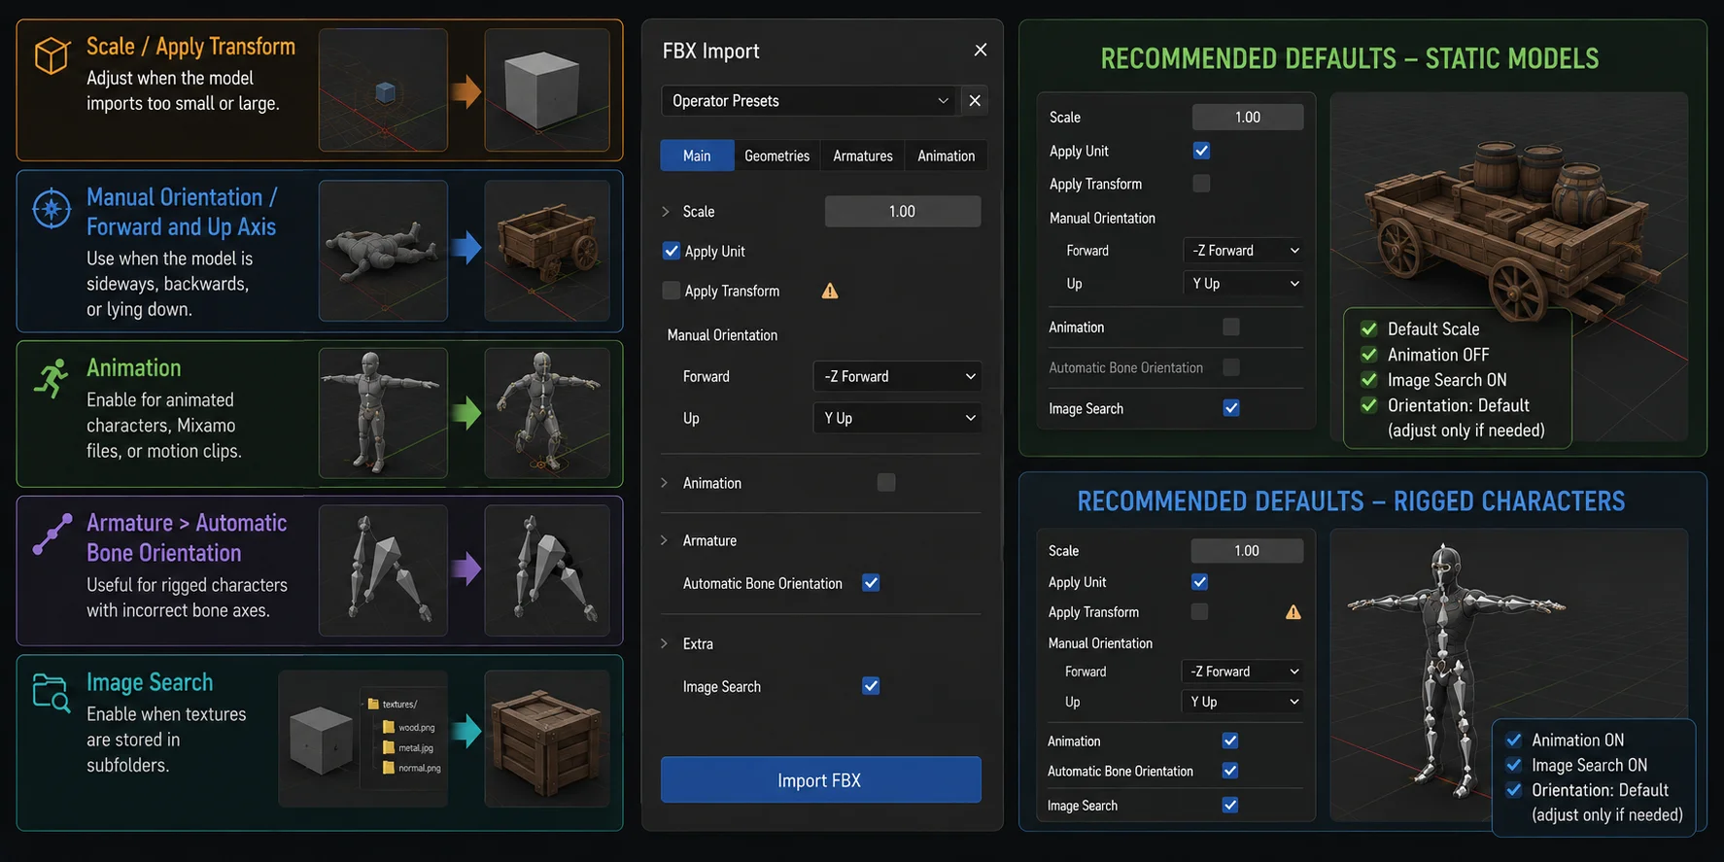The height and width of the screenshot is (862, 1724).
Task: Click the Import FBX button
Action: click(821, 780)
